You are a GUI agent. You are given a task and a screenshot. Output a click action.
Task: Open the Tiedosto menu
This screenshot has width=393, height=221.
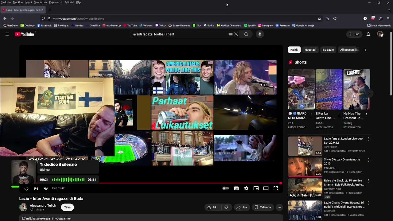coord(6,2)
